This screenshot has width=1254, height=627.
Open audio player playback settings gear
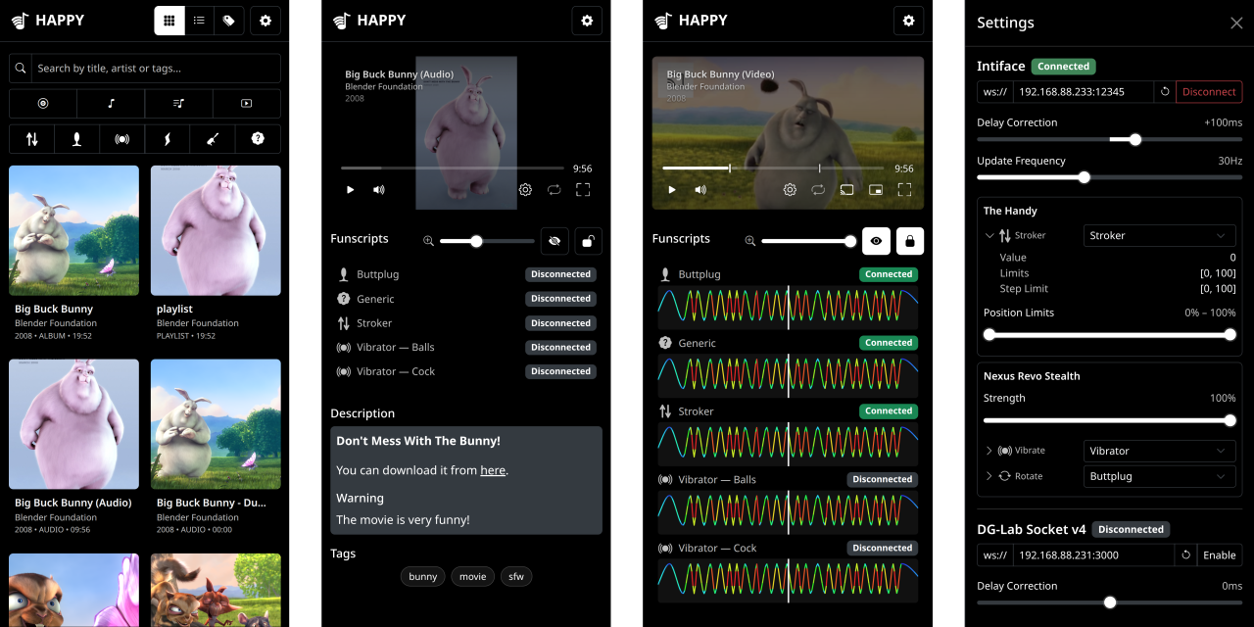coord(525,190)
